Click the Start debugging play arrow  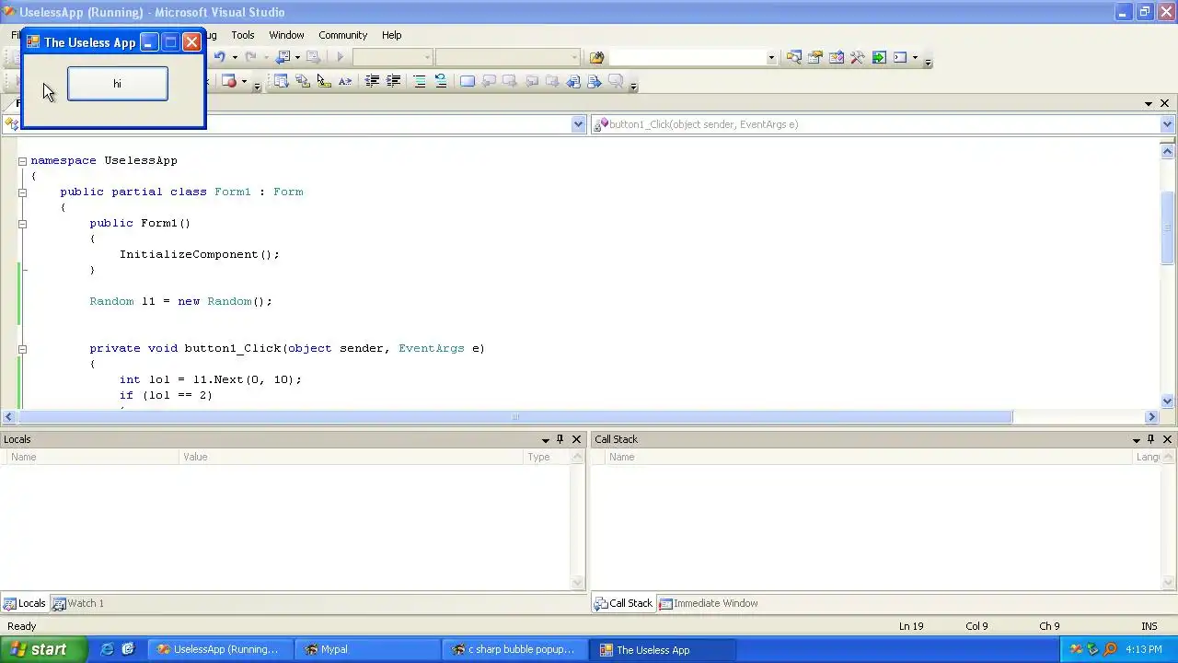click(x=341, y=57)
